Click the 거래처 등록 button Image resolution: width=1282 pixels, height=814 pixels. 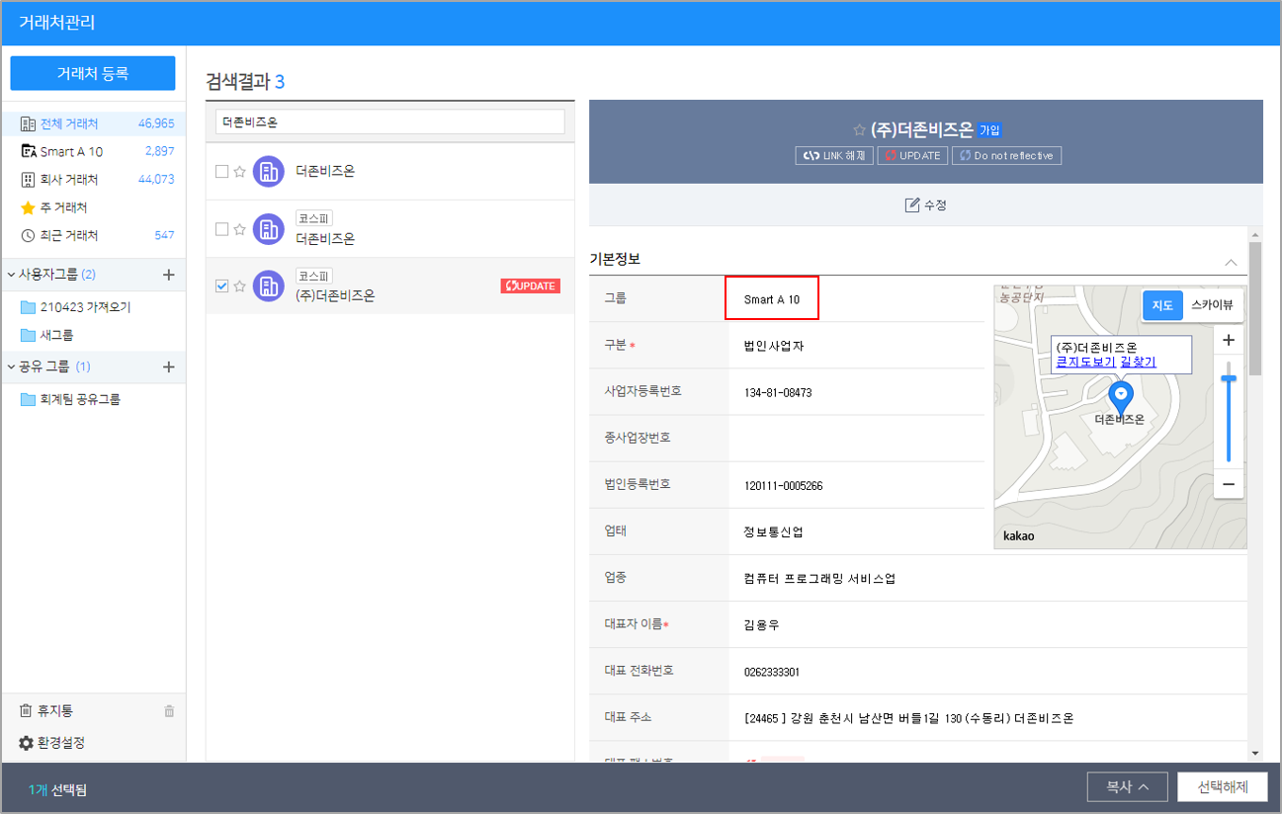[x=93, y=73]
